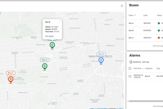This screenshot has width=163, height=109.
Task: Open the Bus details link in popup
Action: pos(49,36)
